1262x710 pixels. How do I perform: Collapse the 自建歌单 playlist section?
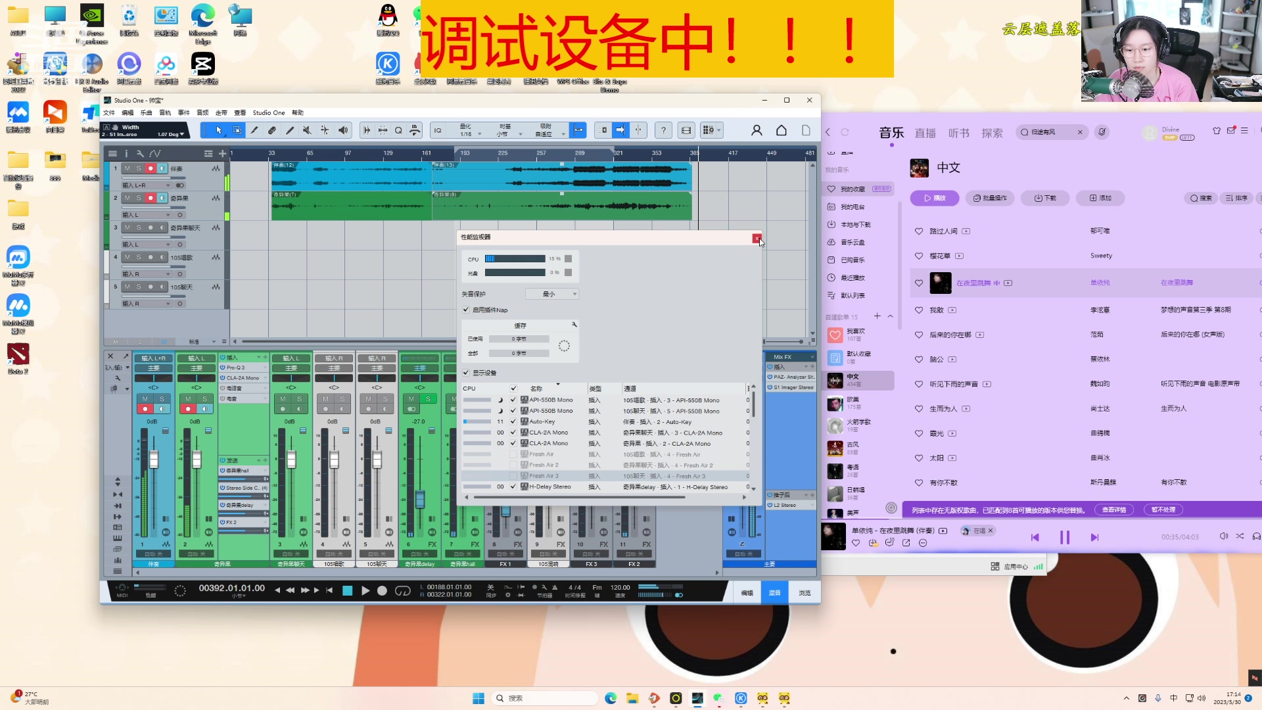pos(891,316)
